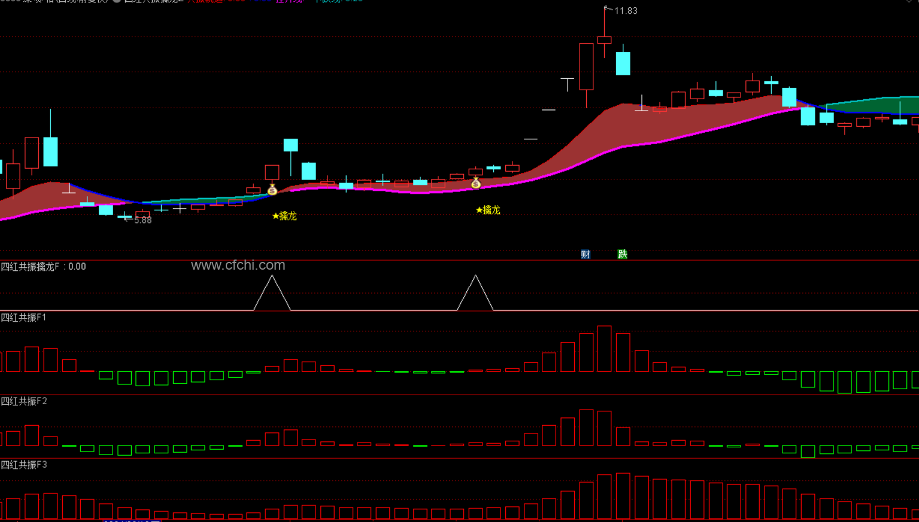The width and height of the screenshot is (919, 522).
Task: Click the large cyan candle after the 11.83 high
Action: pyautogui.click(x=623, y=63)
